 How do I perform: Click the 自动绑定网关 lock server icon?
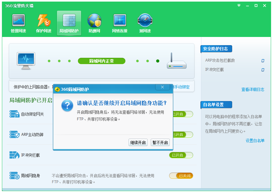point(15,114)
